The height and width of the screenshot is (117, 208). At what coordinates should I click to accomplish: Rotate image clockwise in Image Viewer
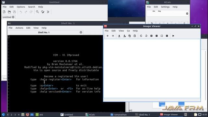141,36
